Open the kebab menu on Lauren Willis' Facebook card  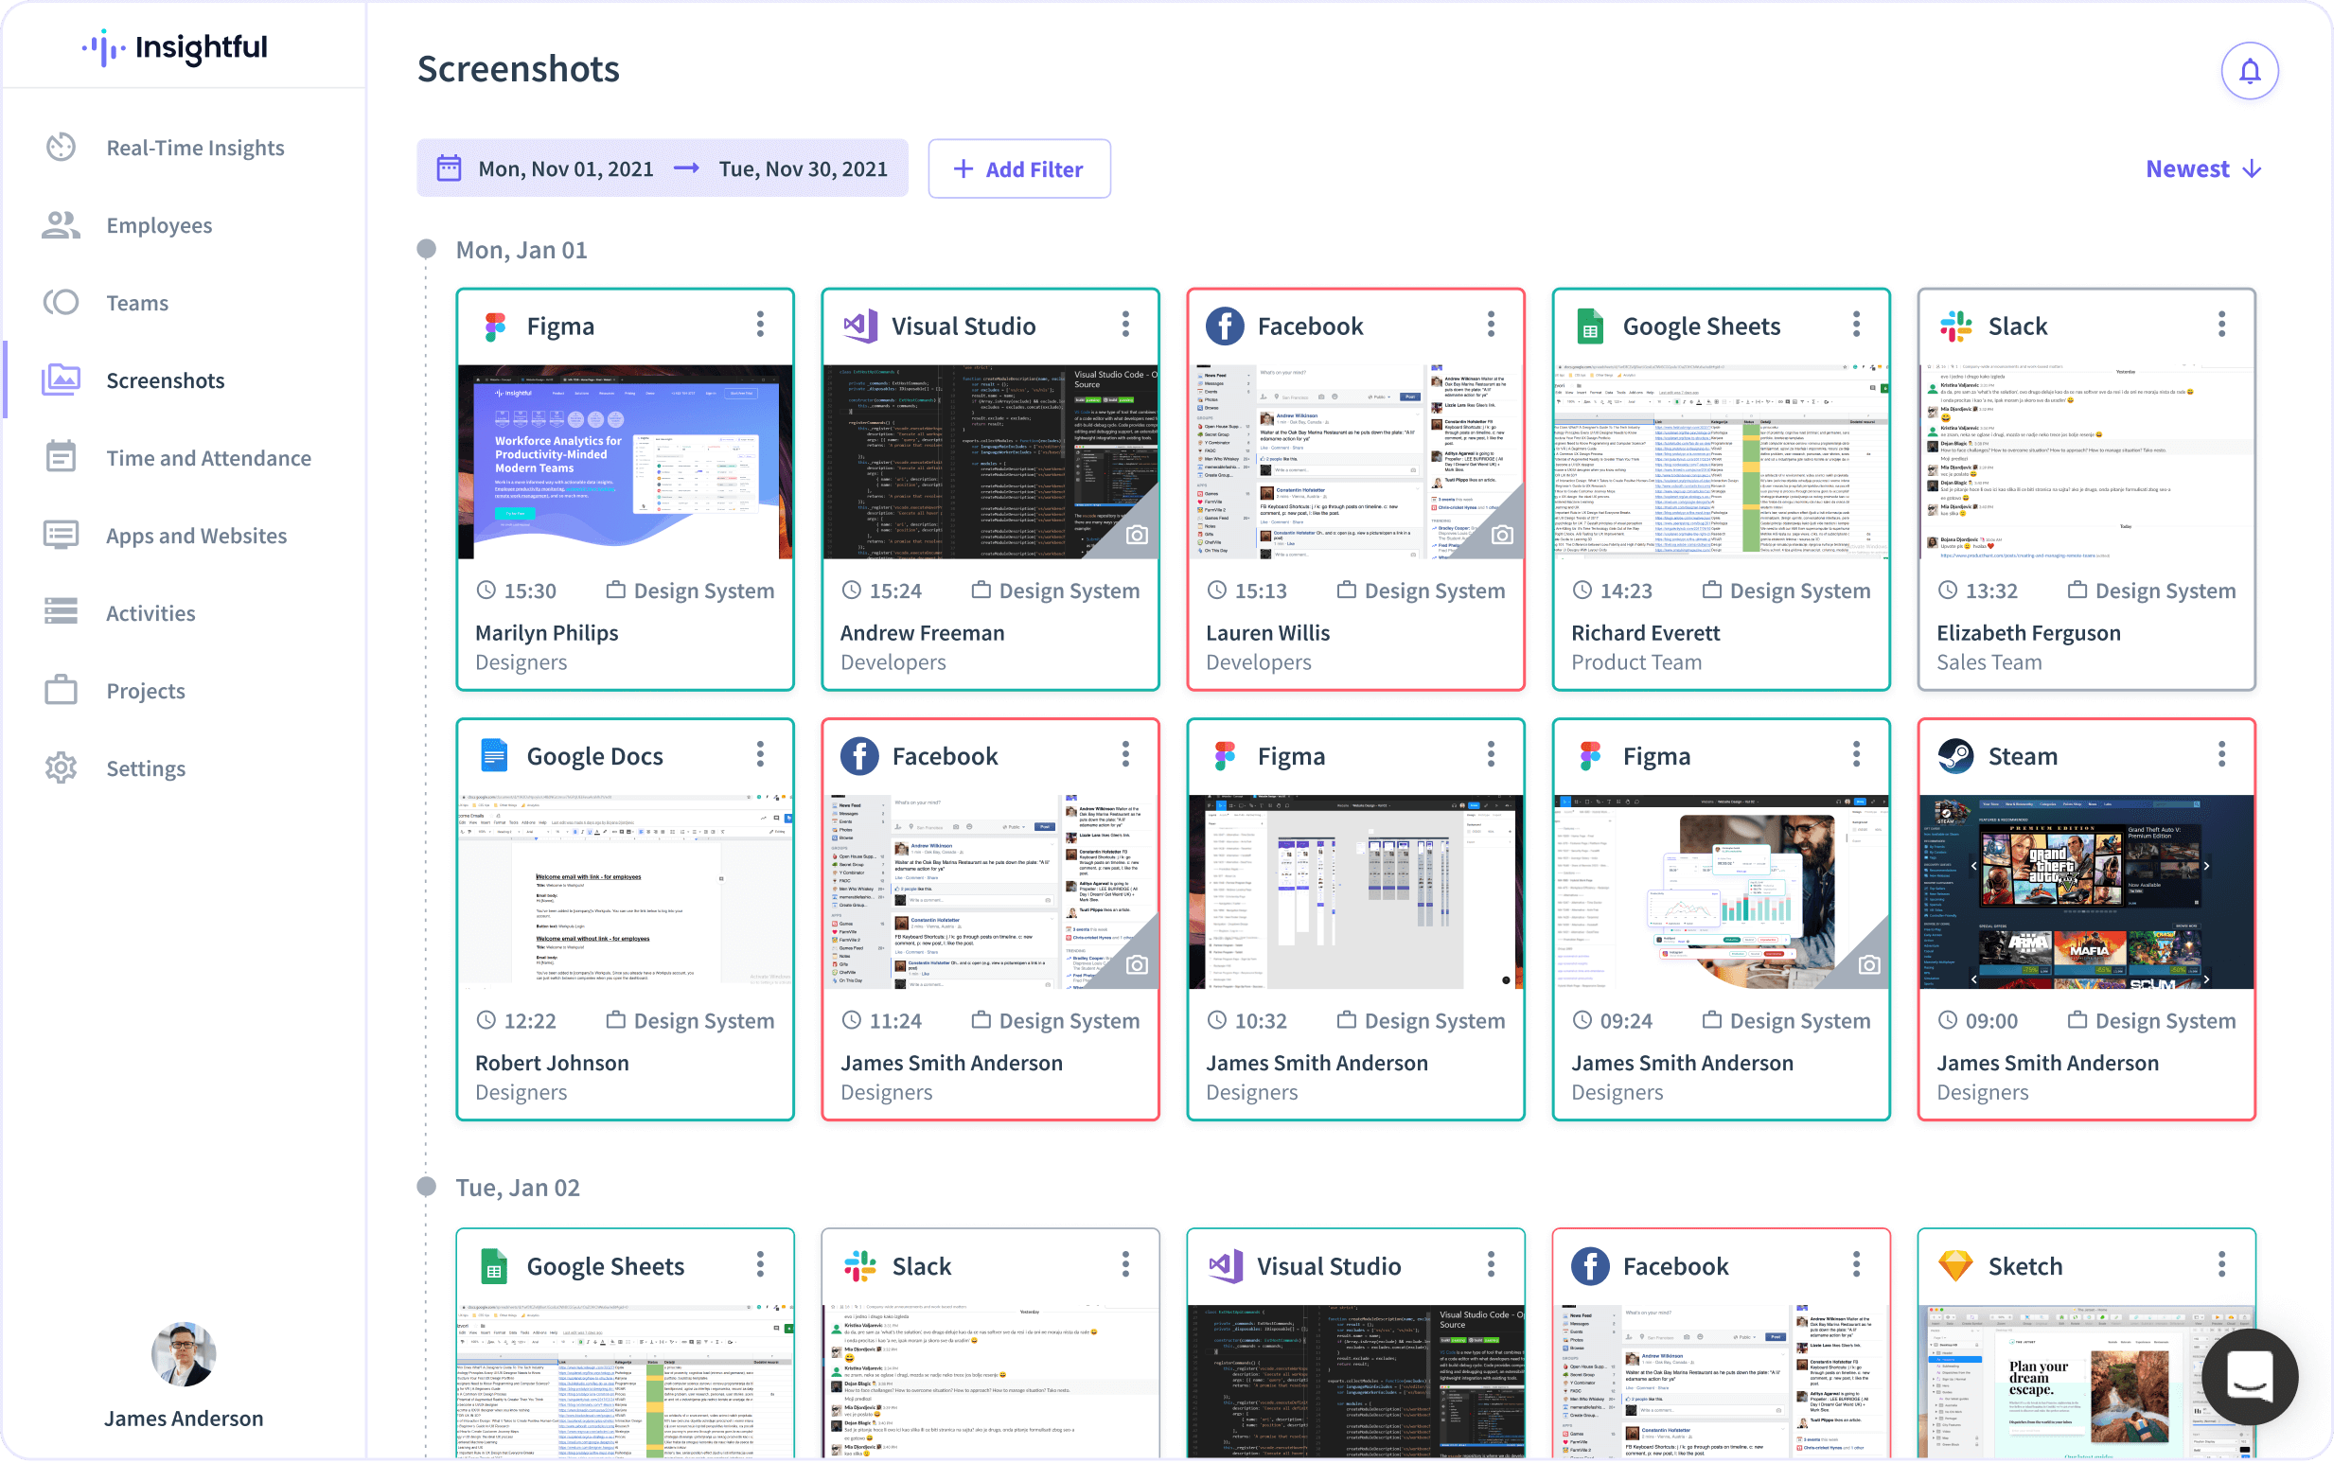point(1491,323)
